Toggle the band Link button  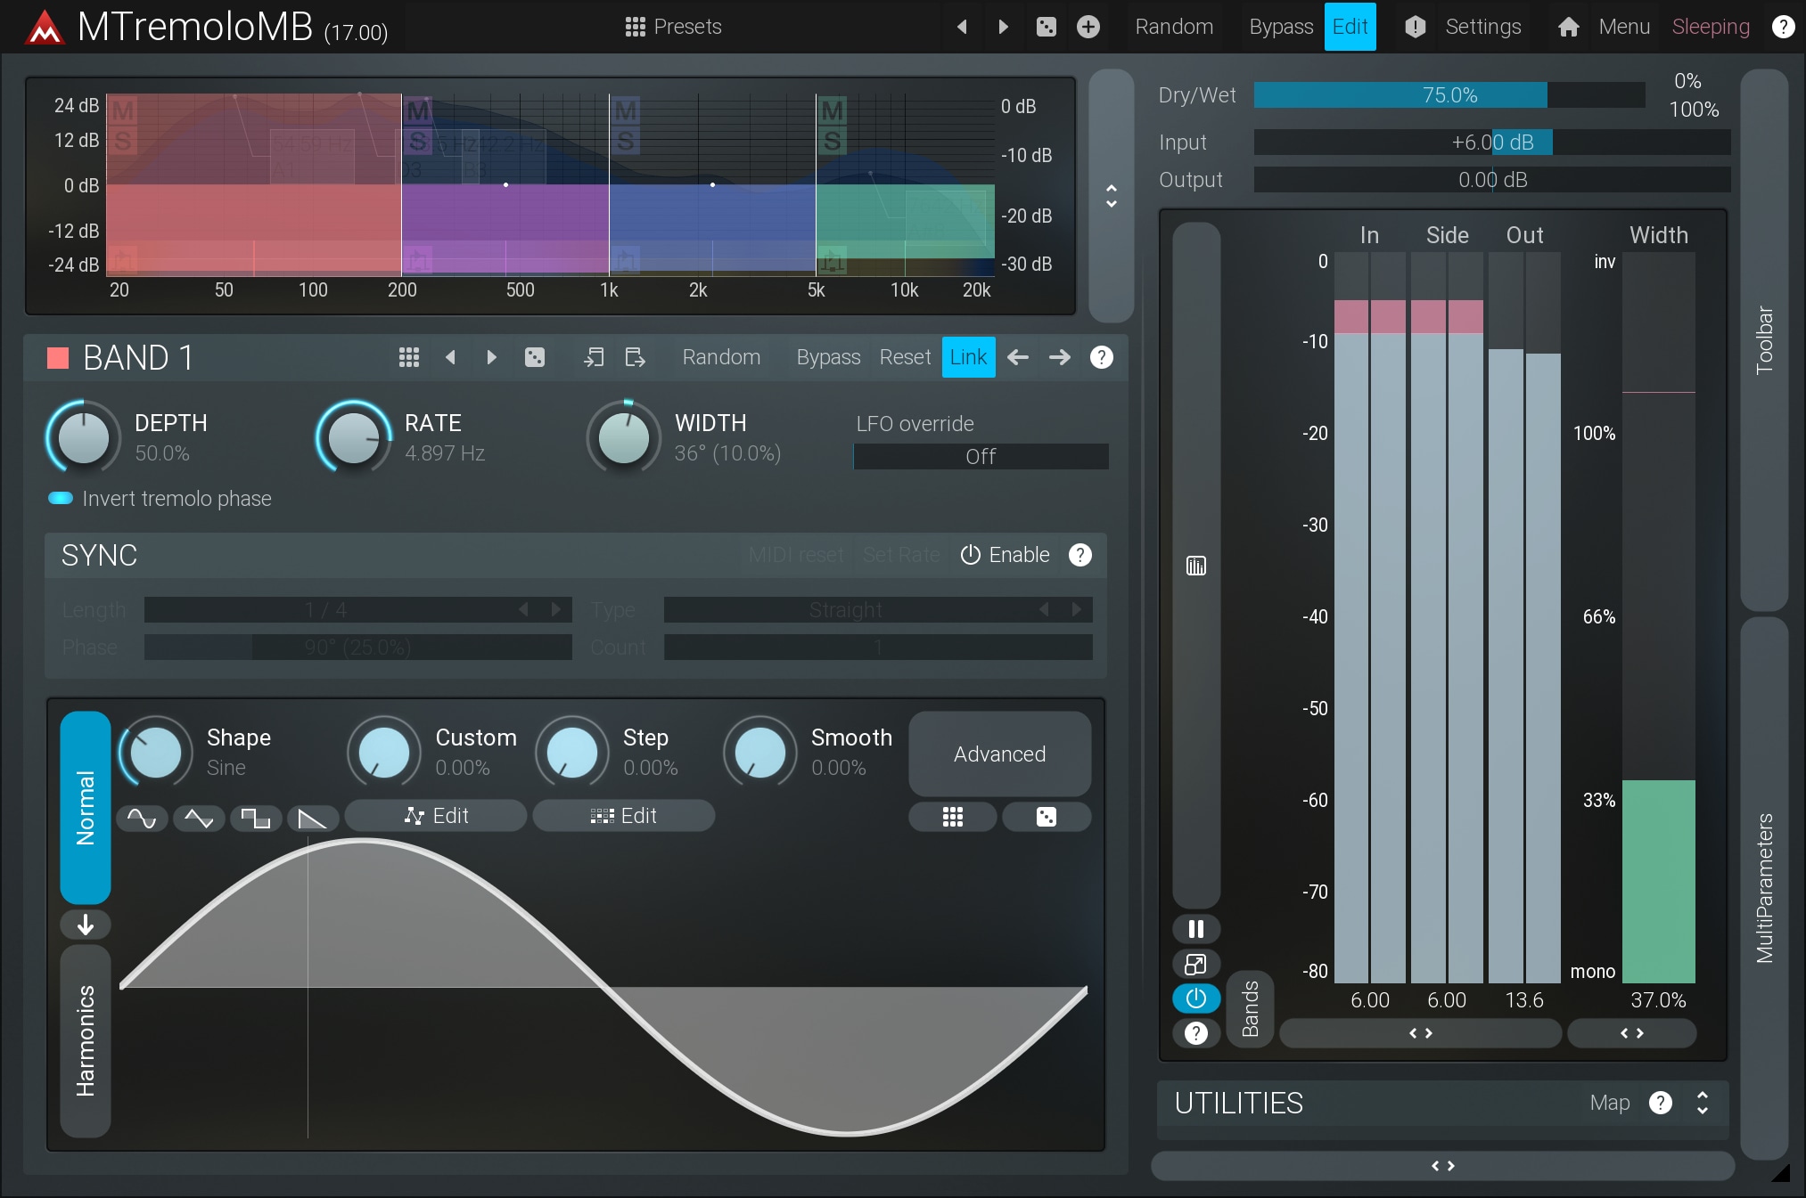(x=968, y=357)
